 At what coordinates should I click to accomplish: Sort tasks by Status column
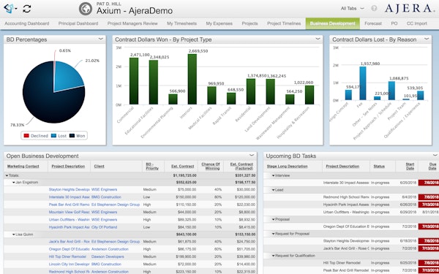379,166
